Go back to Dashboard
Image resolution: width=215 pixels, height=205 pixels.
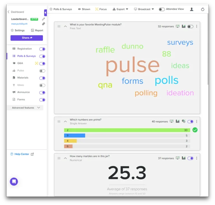[x=16, y=12]
